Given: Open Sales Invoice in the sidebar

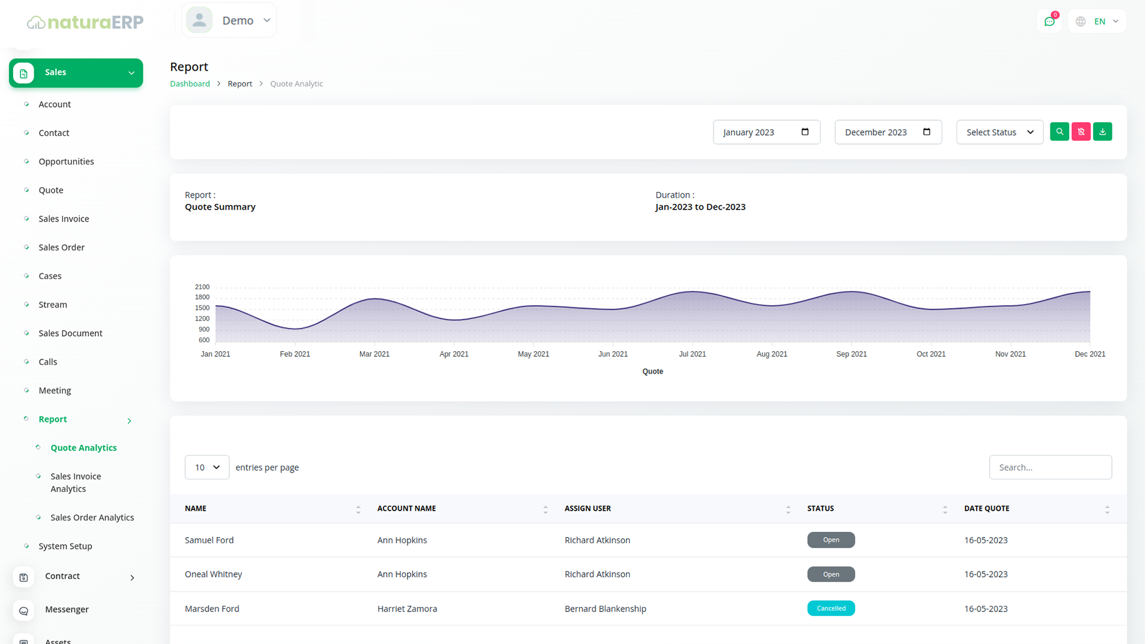Looking at the screenshot, I should click(64, 218).
